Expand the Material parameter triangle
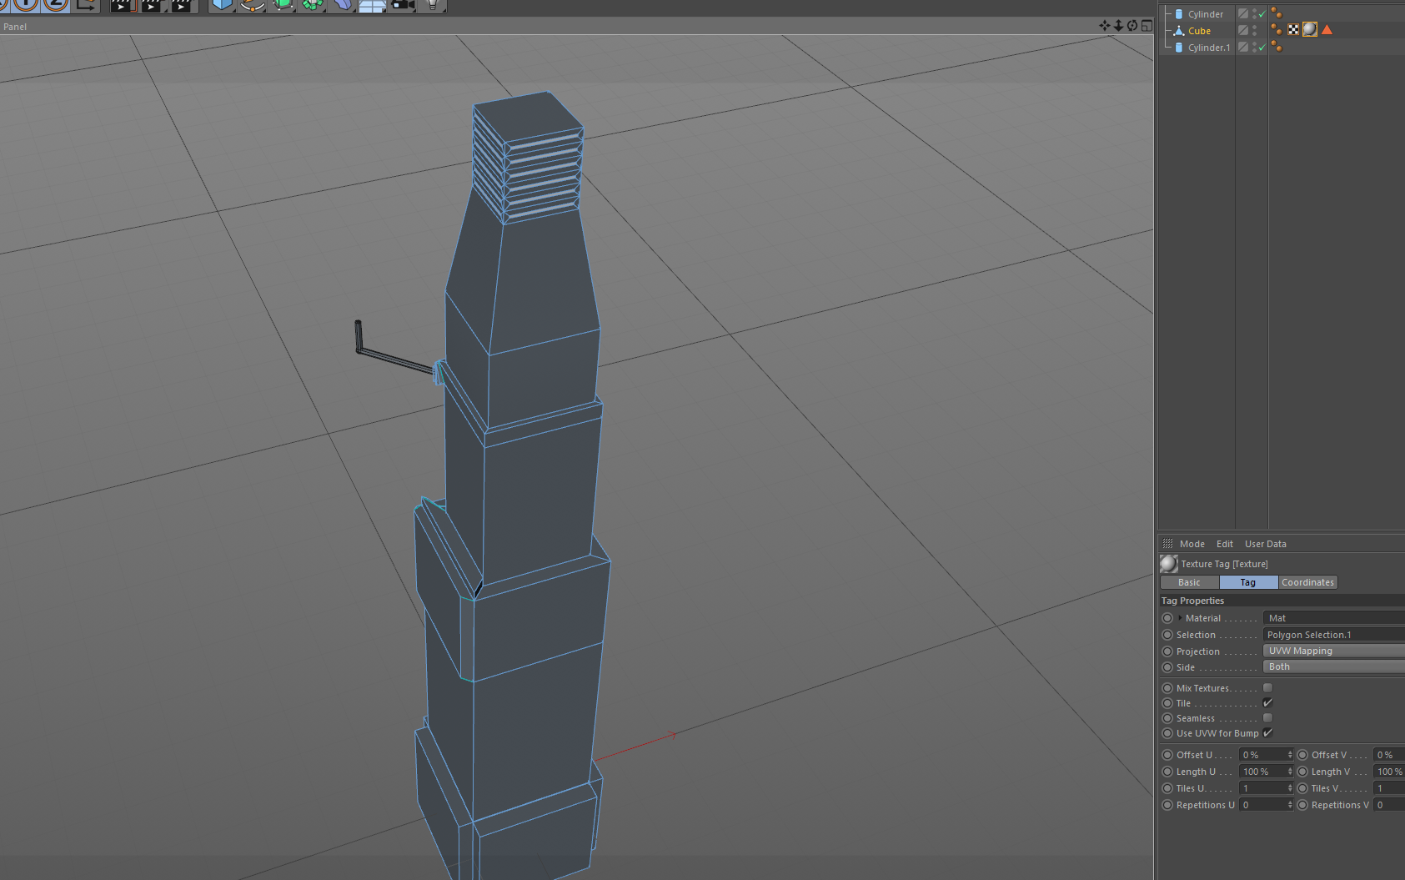This screenshot has width=1405, height=880. tap(1180, 618)
